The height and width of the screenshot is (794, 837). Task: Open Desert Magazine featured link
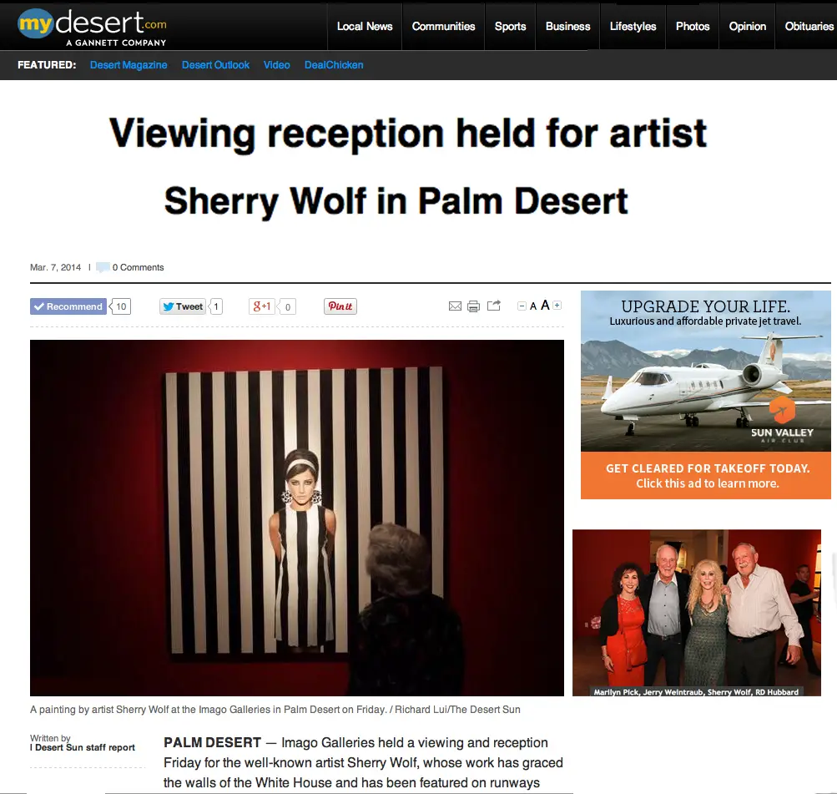tap(129, 65)
